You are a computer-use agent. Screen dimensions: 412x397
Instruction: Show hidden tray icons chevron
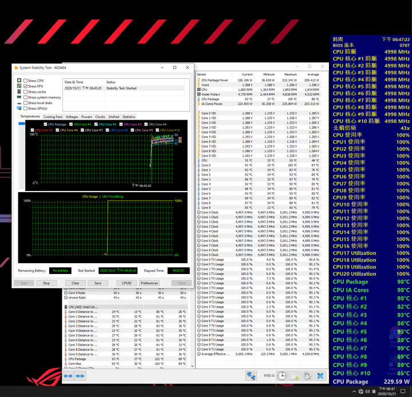354,392
